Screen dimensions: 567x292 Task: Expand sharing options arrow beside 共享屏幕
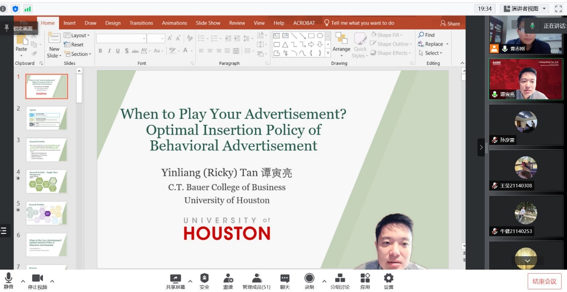(x=190, y=281)
